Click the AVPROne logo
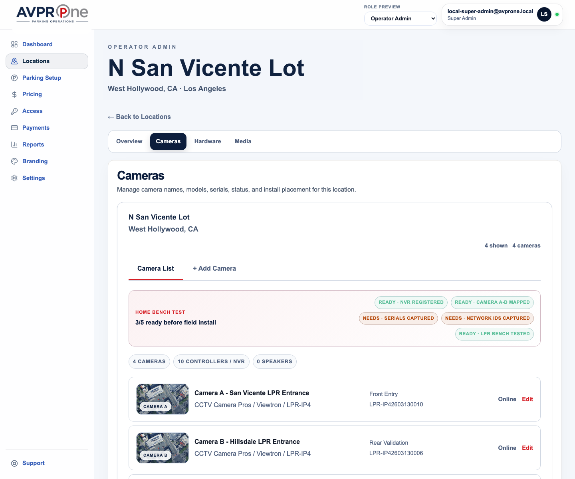575x479 pixels. point(52,14)
